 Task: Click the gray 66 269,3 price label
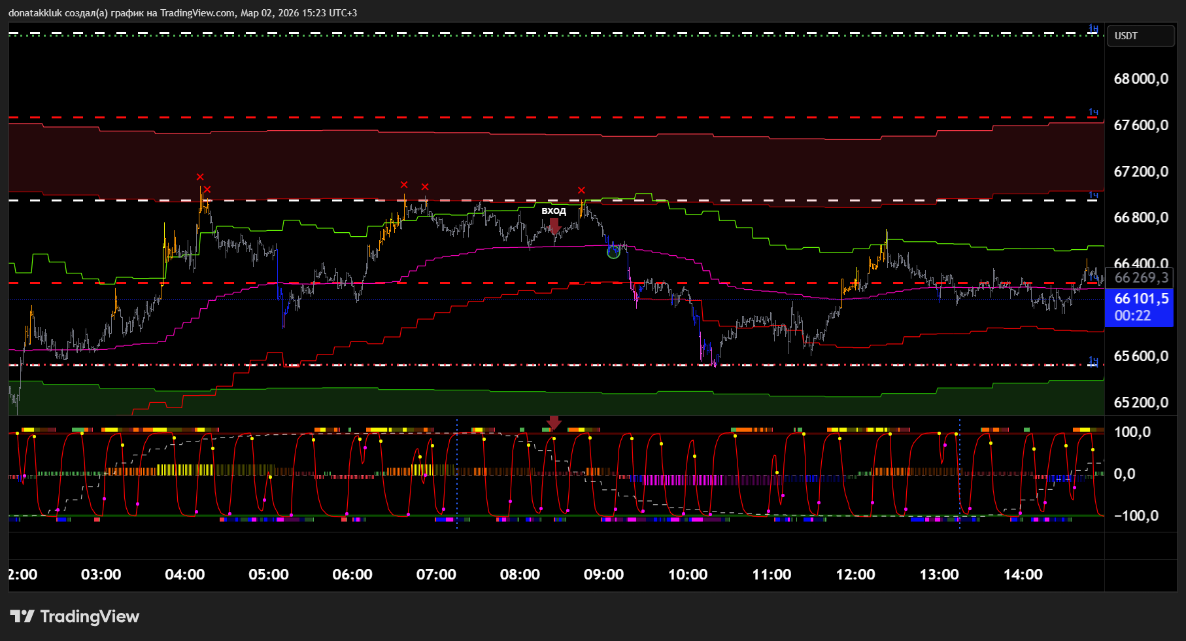[x=1141, y=278]
